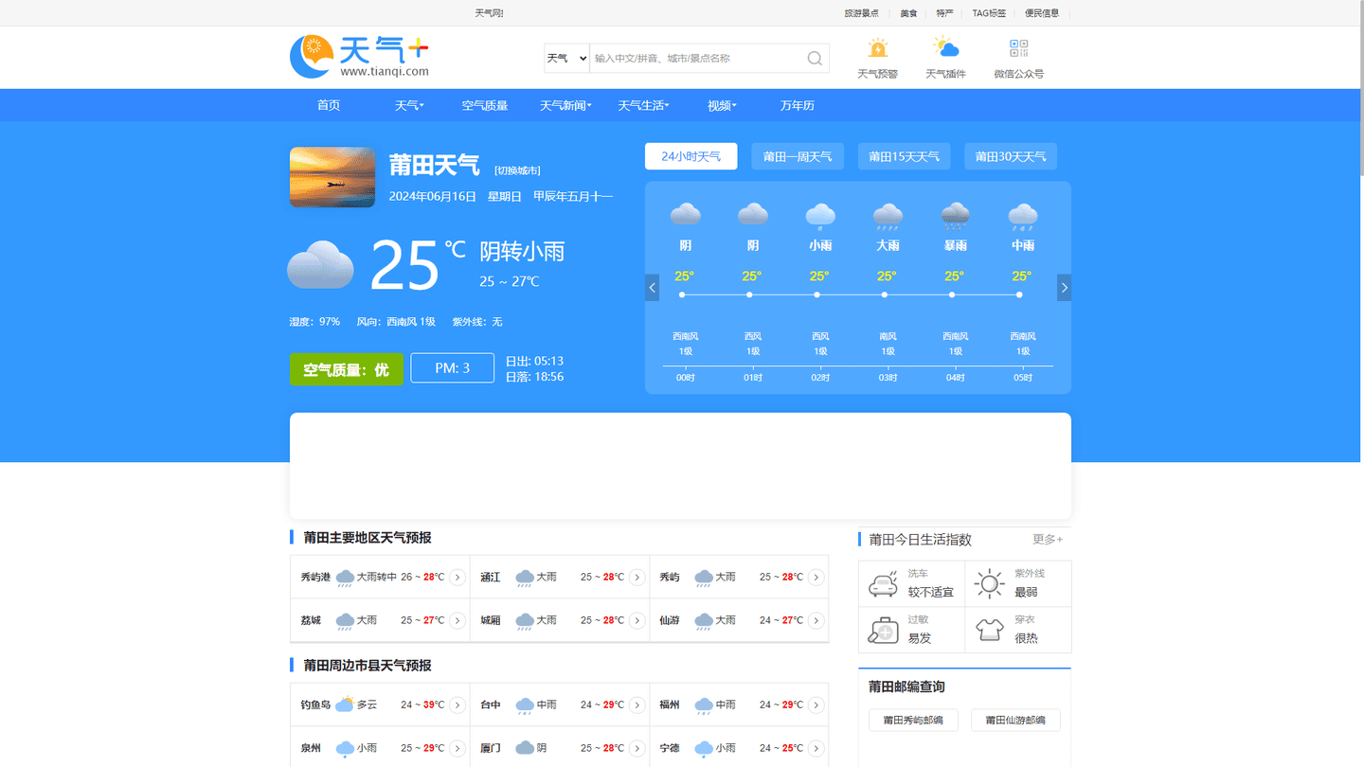Open the 特产 top link
Image resolution: width=1364 pixels, height=767 pixels.
tap(945, 13)
